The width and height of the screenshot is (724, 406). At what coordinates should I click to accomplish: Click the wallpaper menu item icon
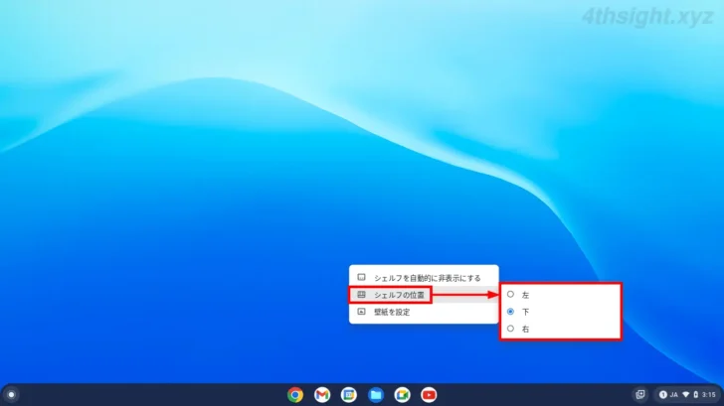pos(362,312)
